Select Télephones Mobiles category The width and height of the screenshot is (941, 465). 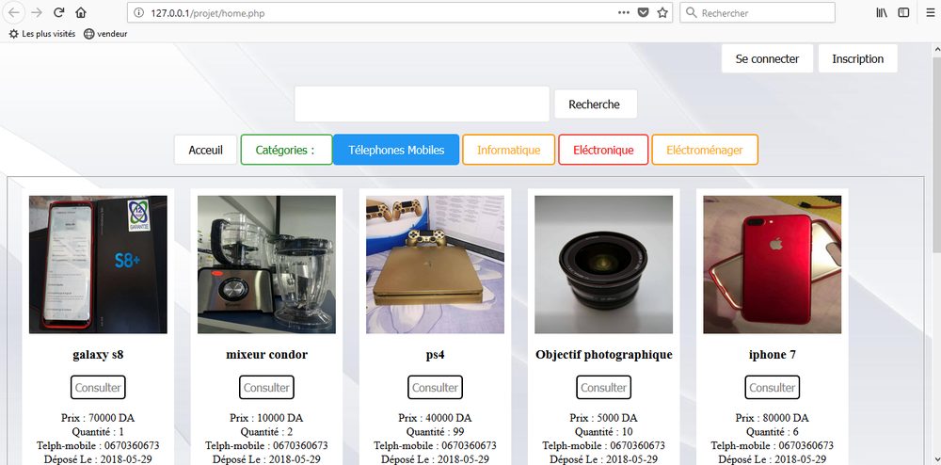click(396, 150)
